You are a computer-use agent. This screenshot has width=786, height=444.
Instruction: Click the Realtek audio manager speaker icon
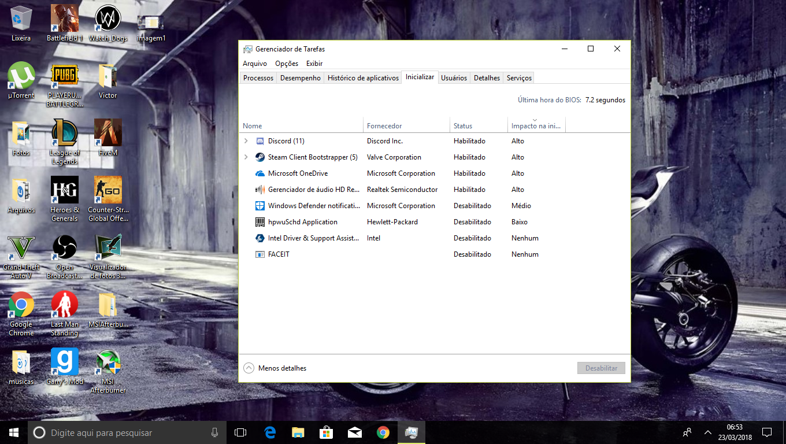coord(260,190)
